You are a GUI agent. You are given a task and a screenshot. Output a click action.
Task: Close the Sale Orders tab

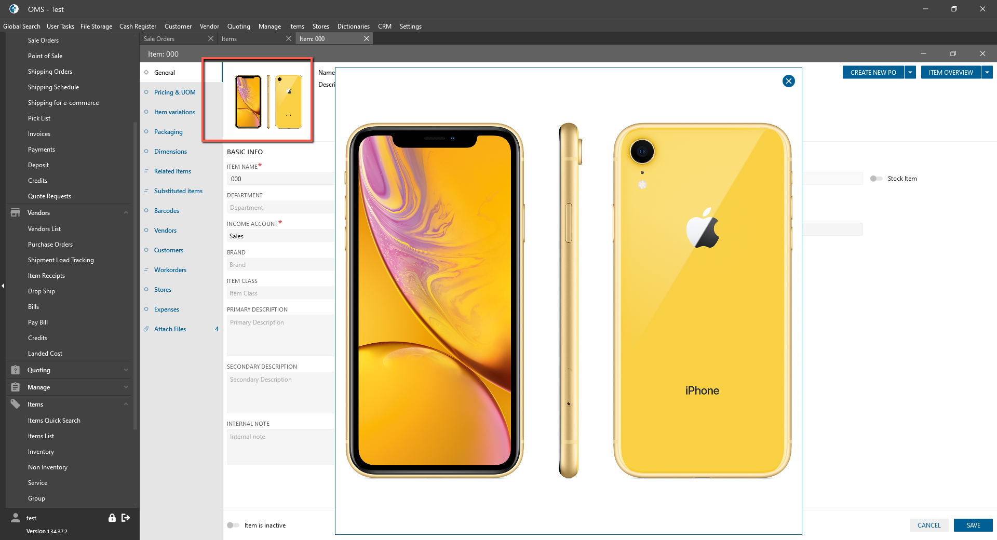click(210, 38)
